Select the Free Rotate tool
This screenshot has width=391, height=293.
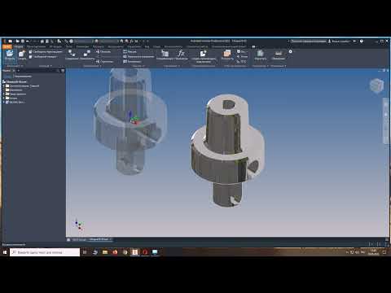43,57
